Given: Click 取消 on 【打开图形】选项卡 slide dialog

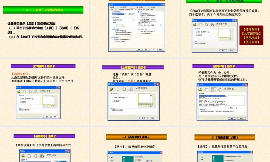Looking at the screenshot, I should coord(55,117).
